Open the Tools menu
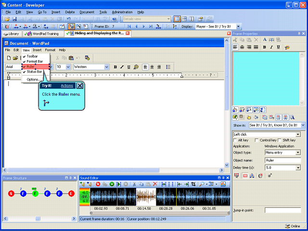The width and height of the screenshot is (308, 231). pos(103,12)
